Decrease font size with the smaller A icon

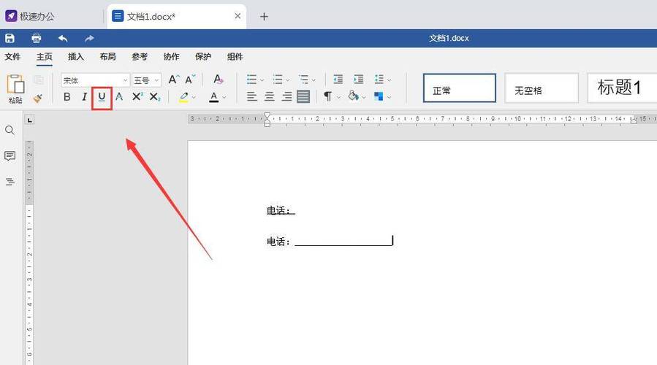click(x=190, y=80)
